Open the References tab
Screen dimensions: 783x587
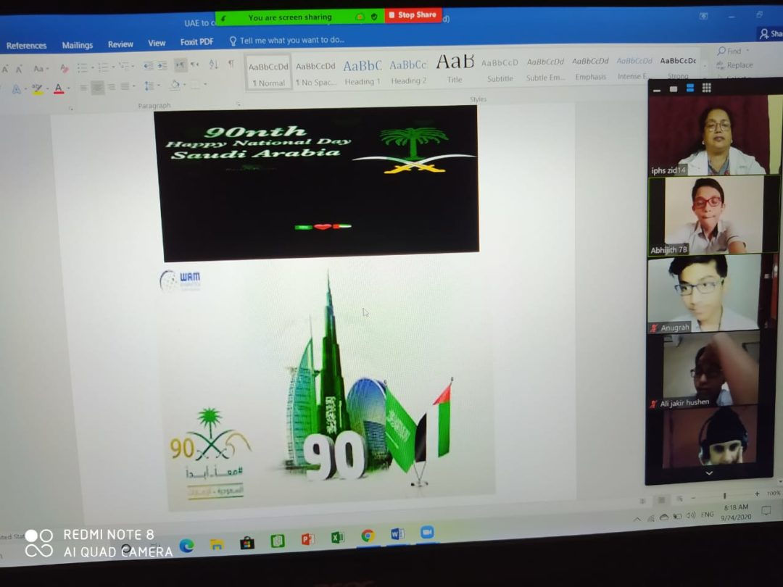coord(26,46)
